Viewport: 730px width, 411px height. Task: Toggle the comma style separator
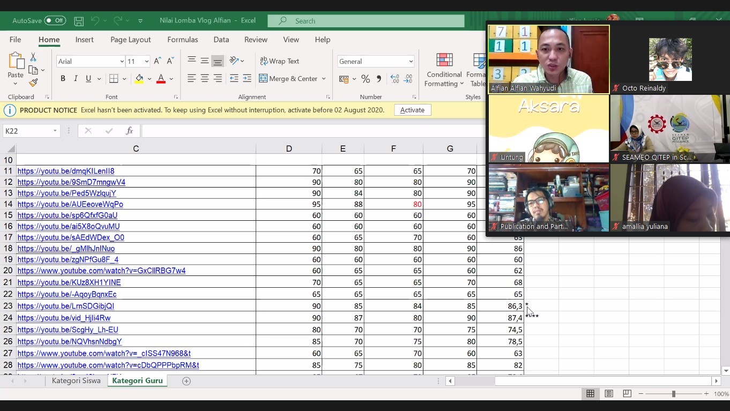pyautogui.click(x=378, y=78)
